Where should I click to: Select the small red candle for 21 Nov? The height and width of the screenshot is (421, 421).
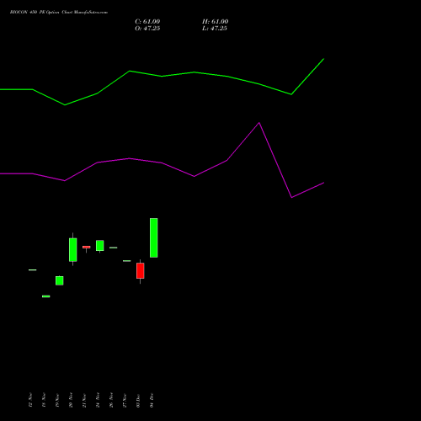[x=87, y=248]
